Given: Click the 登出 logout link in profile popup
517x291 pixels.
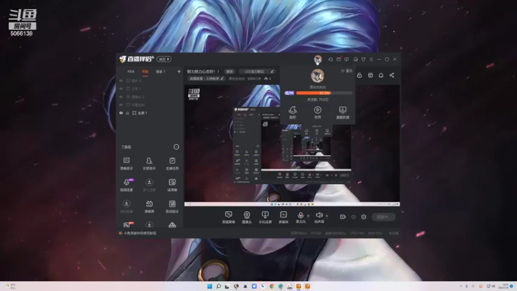Looking at the screenshot, I should [x=347, y=70].
